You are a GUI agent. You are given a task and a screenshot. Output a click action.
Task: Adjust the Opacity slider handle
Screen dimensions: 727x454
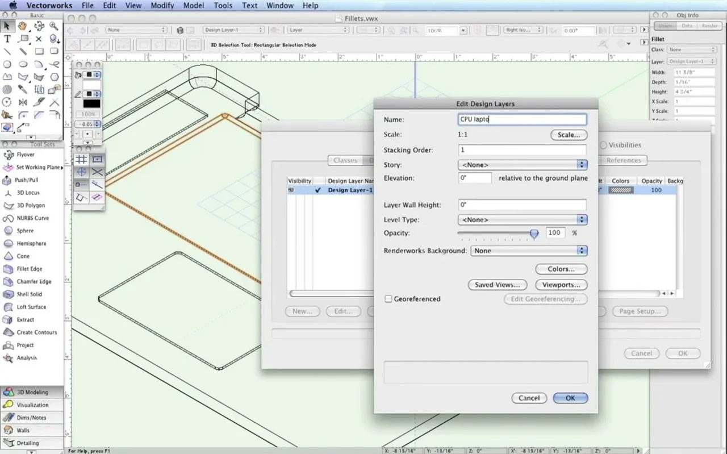click(534, 234)
